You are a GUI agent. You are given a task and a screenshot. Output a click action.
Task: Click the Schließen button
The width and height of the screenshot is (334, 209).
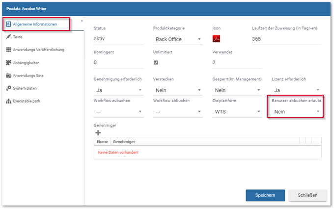coord(307,195)
